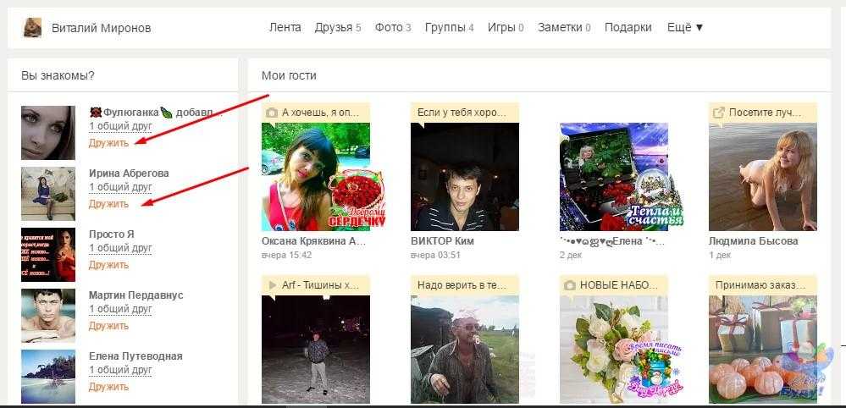
Task: Open Фулюганка profile photo
Action: [x=48, y=133]
